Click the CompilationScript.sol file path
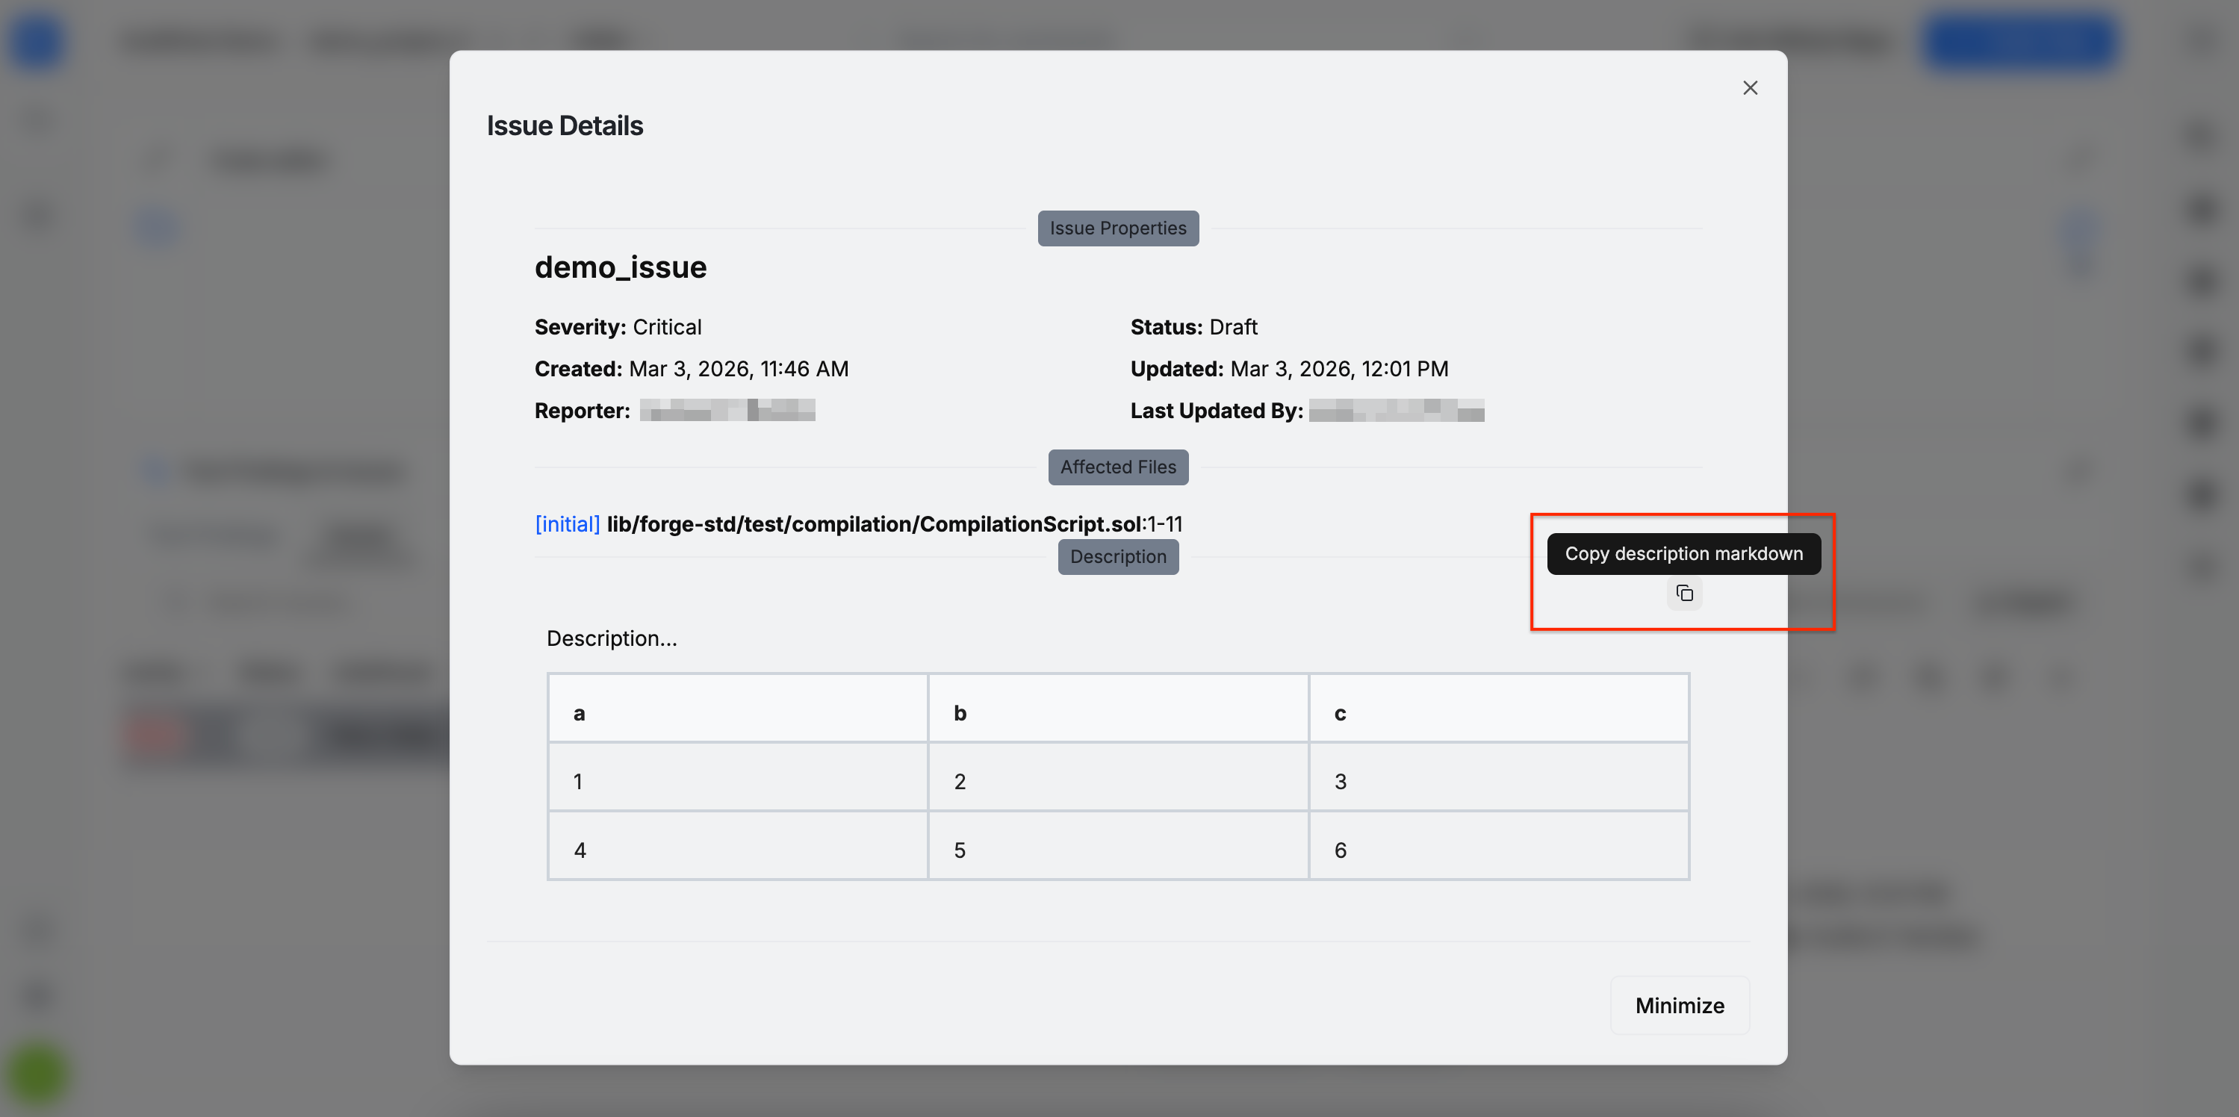The image size is (2239, 1117). pos(872,524)
